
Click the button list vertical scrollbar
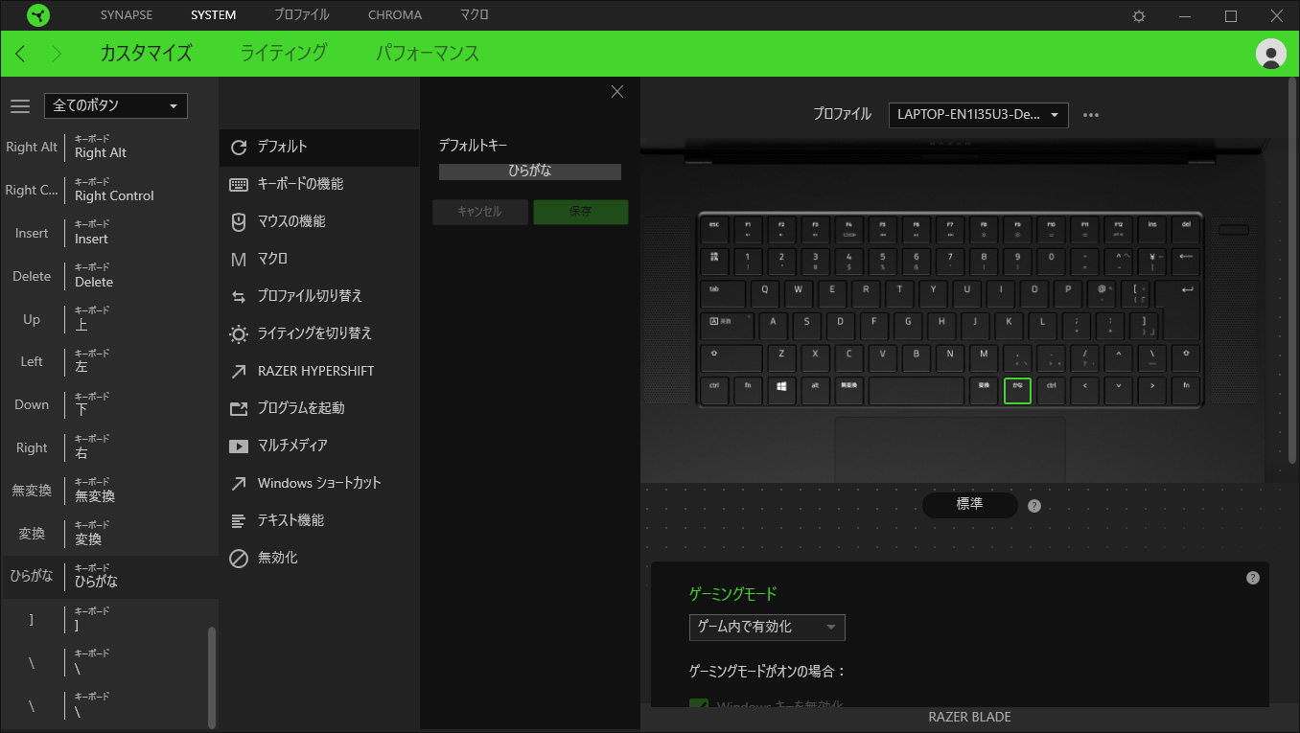tap(212, 676)
